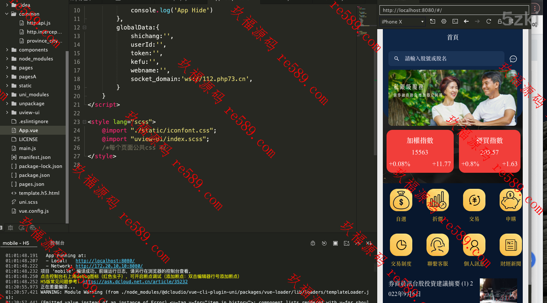This screenshot has height=303, width=547.
Task: Tap the 自選 money bag icon
Action: [x=401, y=200]
